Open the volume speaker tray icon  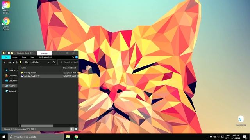[x=219, y=136]
